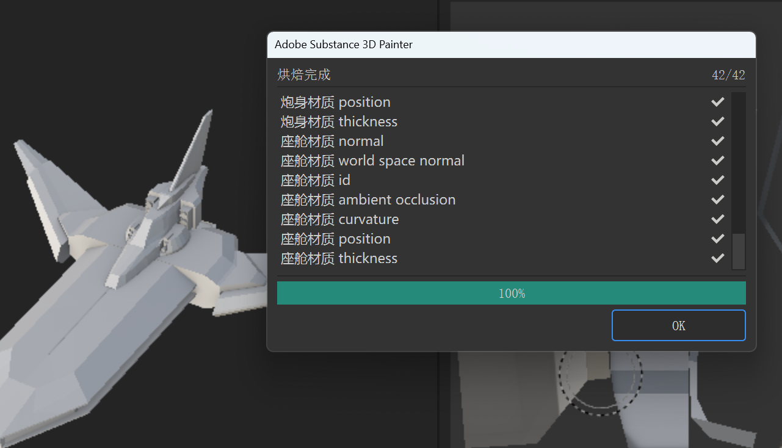Click the Adobe Substance 3D Painter title bar
This screenshot has height=448, width=782.
click(x=511, y=45)
